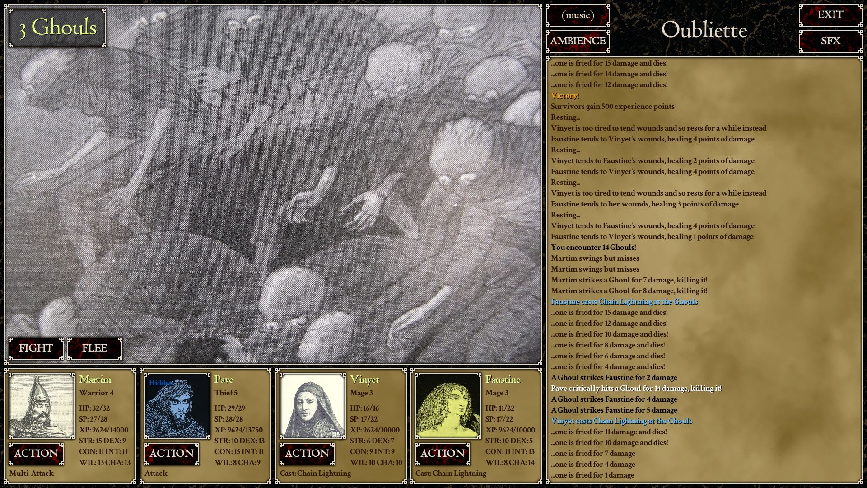Viewport: 867px width, 488px height.
Task: Click Faustine's name heading
Action: (x=503, y=380)
